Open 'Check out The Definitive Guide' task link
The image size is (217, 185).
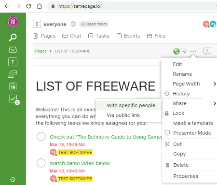106,137
